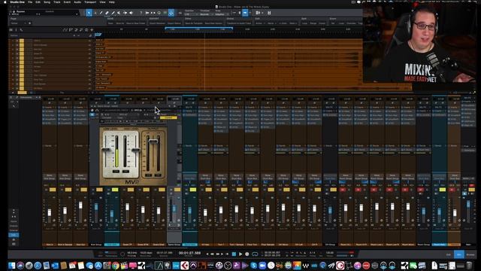Select the Eraser tool
481x271 pixels.
coord(107,13)
